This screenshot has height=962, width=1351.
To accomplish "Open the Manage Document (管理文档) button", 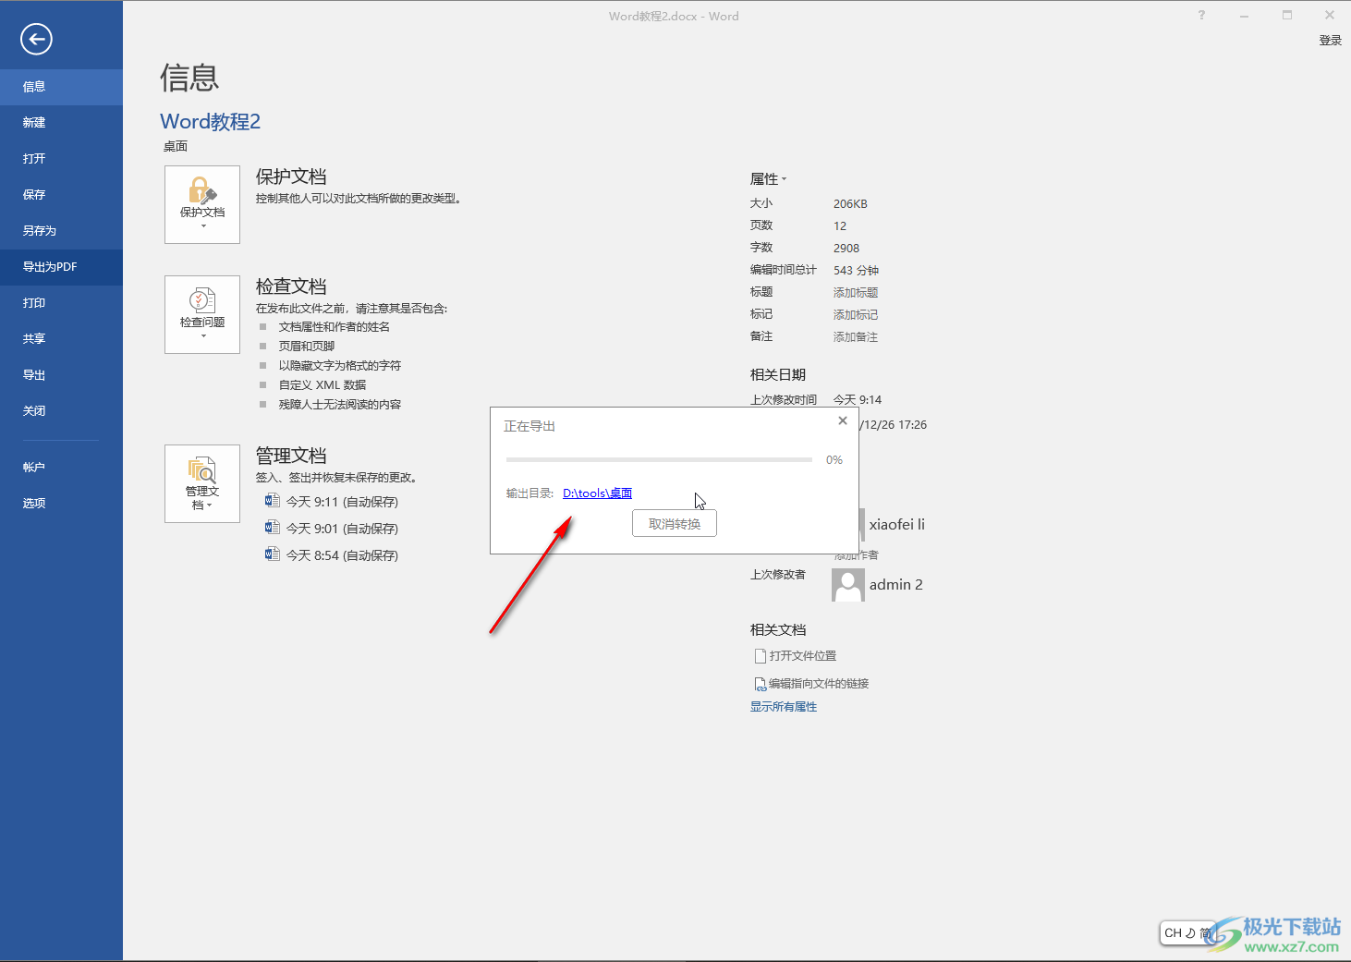I will (202, 483).
